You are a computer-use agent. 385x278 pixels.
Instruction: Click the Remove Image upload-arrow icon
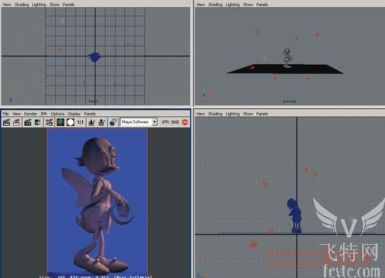(x=102, y=122)
